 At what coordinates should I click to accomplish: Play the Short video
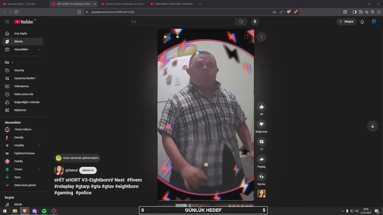click(x=165, y=37)
